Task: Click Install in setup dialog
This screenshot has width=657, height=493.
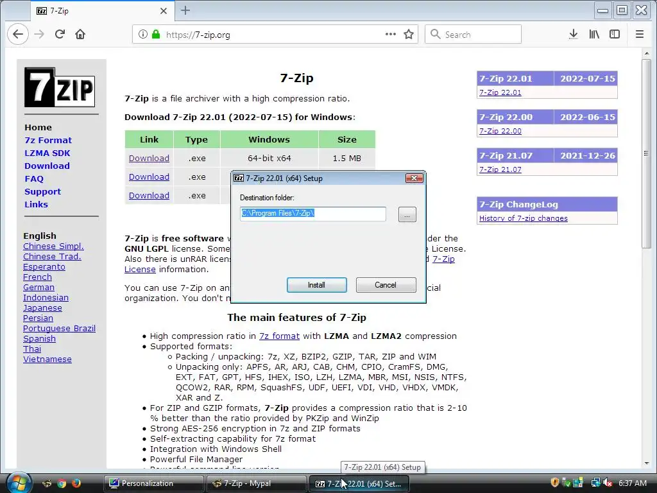Action: point(317,285)
